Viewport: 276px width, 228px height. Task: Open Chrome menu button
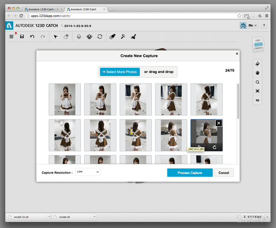point(267,16)
